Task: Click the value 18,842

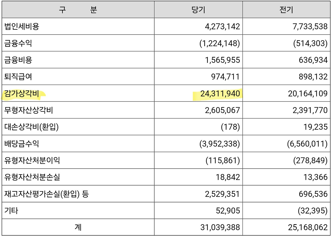Action: point(228,177)
